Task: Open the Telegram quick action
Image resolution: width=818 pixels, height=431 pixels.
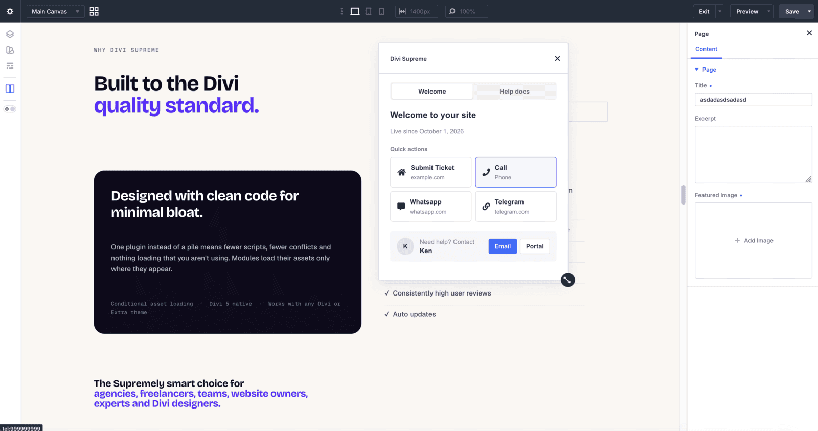Action: (516, 207)
